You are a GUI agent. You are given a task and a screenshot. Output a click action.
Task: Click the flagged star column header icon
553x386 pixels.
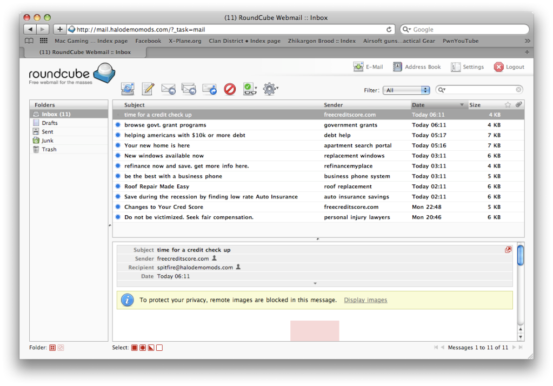pos(508,104)
